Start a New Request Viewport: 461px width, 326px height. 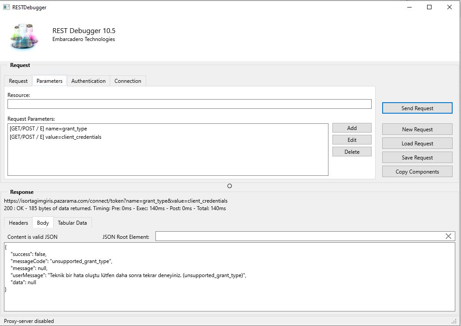pos(417,129)
